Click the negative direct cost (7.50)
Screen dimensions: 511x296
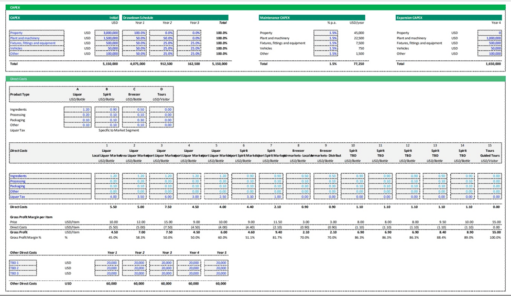pos(168,227)
